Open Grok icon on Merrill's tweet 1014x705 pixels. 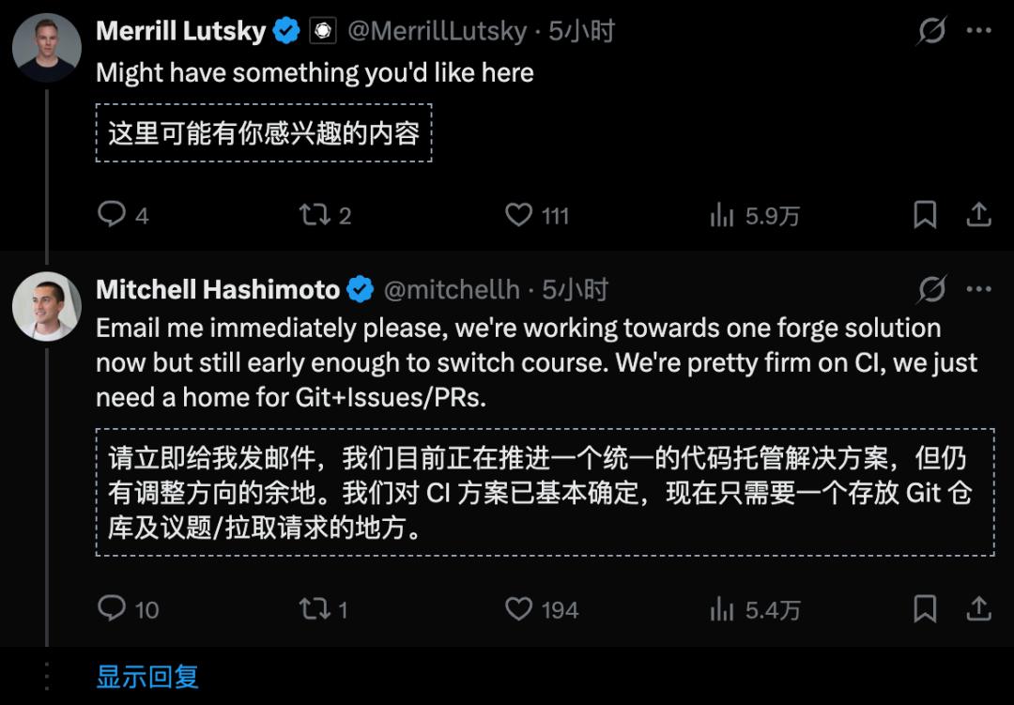[x=931, y=32]
